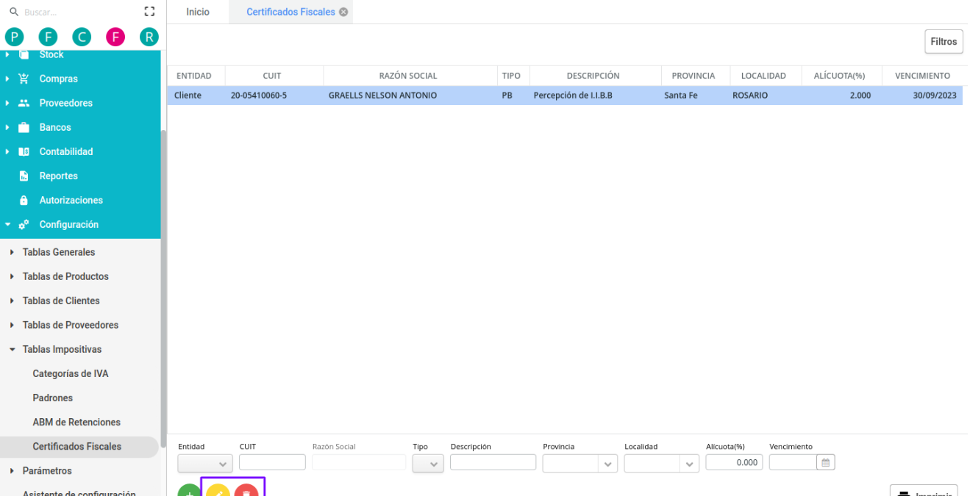Click the Alícuota(%) input field
Image resolution: width=970 pixels, height=496 pixels.
[734, 462]
